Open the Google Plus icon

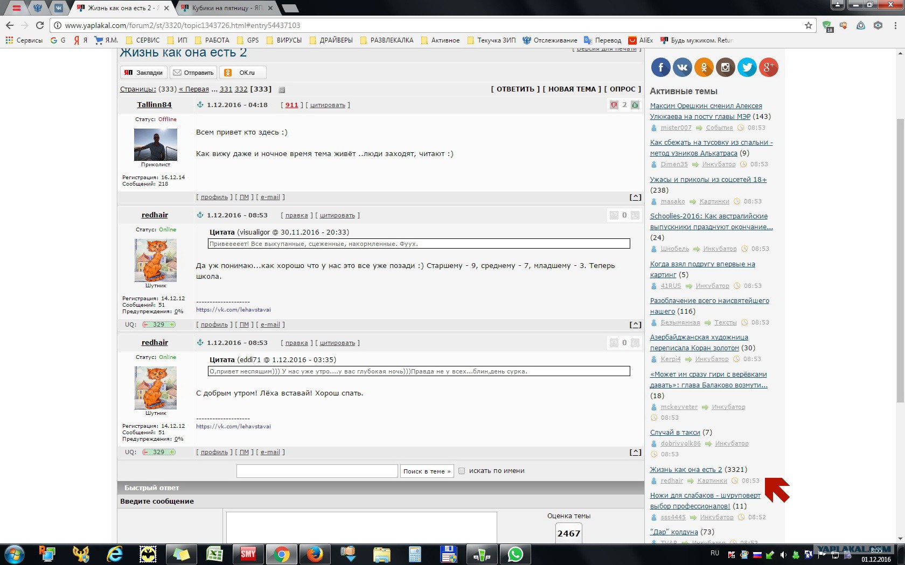point(768,67)
